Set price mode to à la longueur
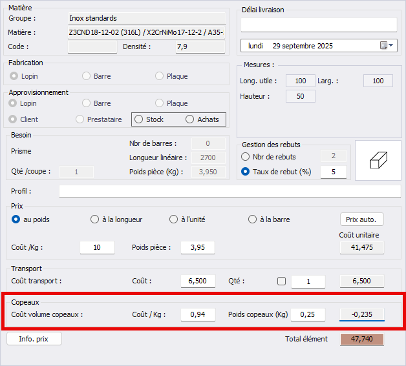Viewport: 406px width, 366px height. pyautogui.click(x=95, y=219)
